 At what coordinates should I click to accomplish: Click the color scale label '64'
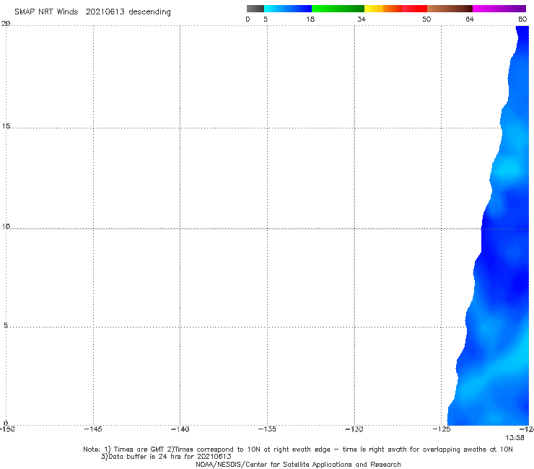click(470, 19)
